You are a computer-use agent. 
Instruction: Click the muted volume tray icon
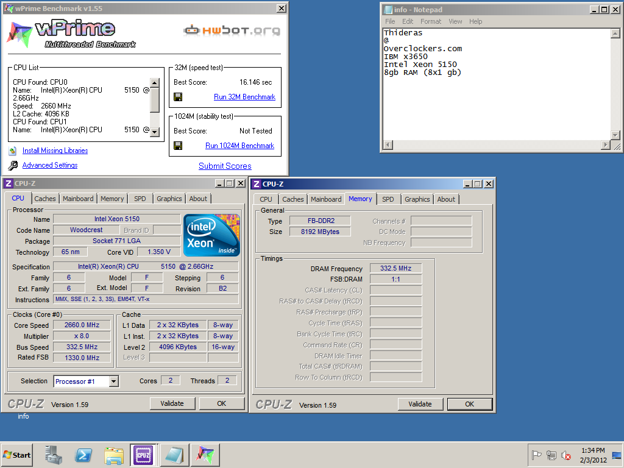pyautogui.click(x=565, y=455)
